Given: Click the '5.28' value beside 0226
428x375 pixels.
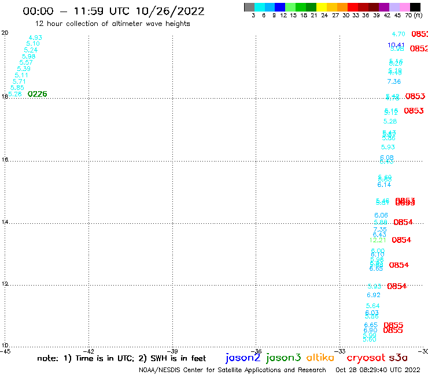Looking at the screenshot, I should (15, 94).
